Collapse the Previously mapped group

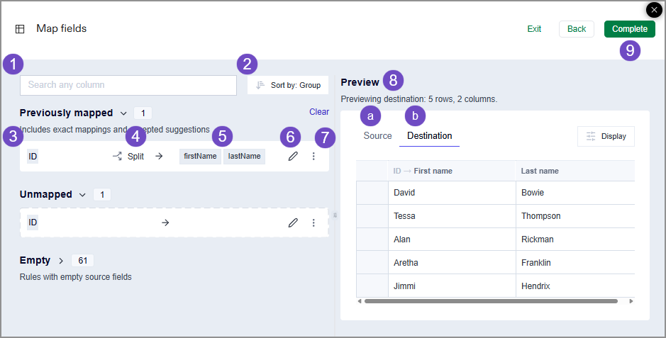[x=123, y=113]
